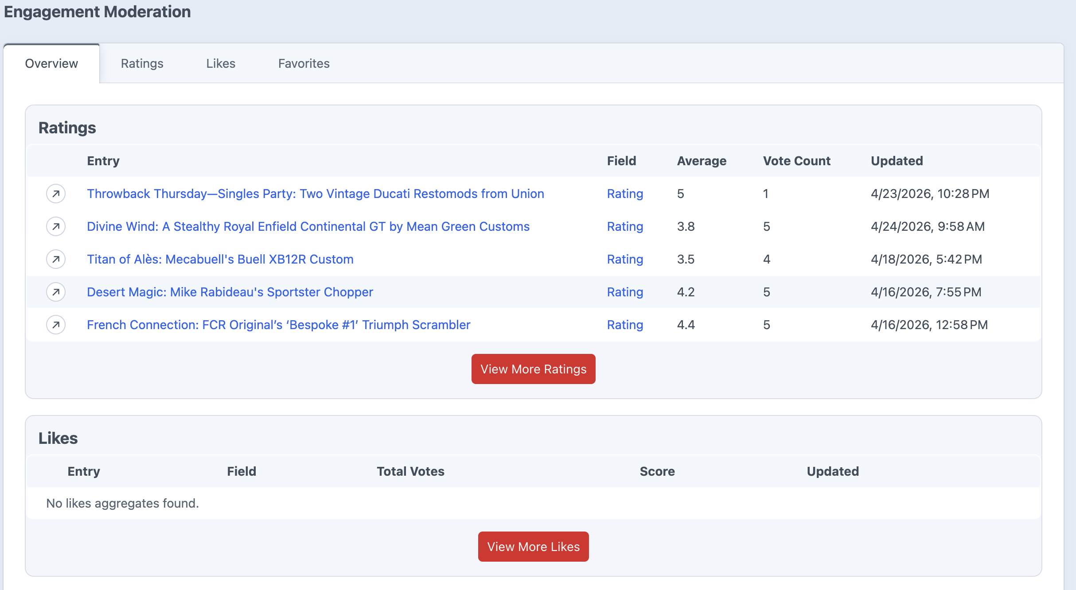Image resolution: width=1076 pixels, height=590 pixels.
Task: Click the View More Likes button
Action: coord(534,547)
